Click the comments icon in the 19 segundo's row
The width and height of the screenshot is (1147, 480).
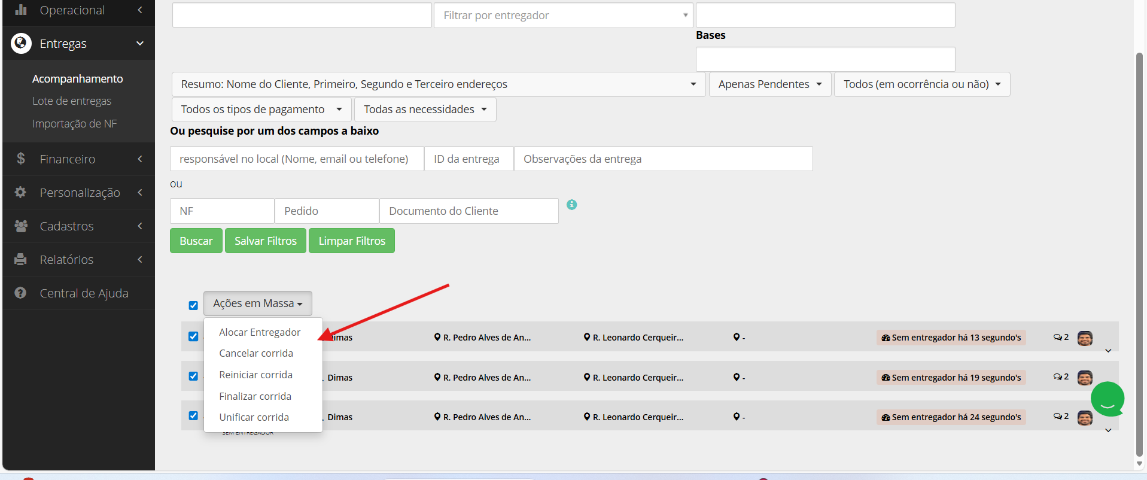[1057, 377]
